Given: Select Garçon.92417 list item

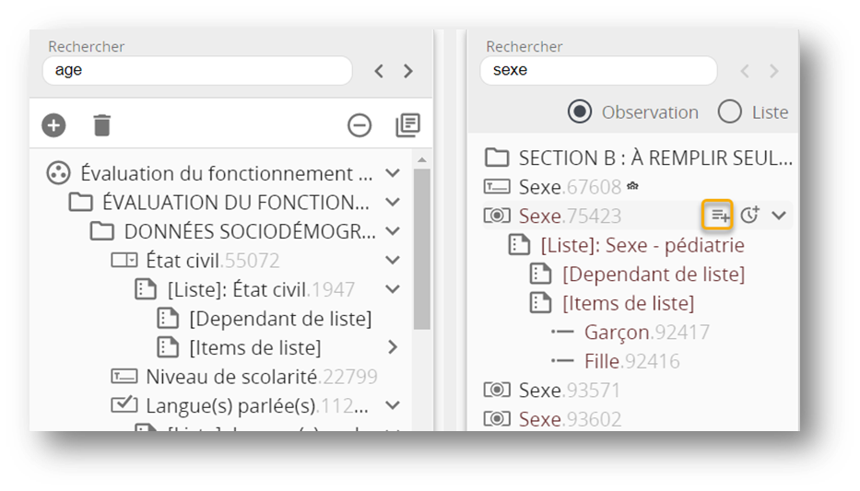Looking at the screenshot, I should (x=646, y=332).
